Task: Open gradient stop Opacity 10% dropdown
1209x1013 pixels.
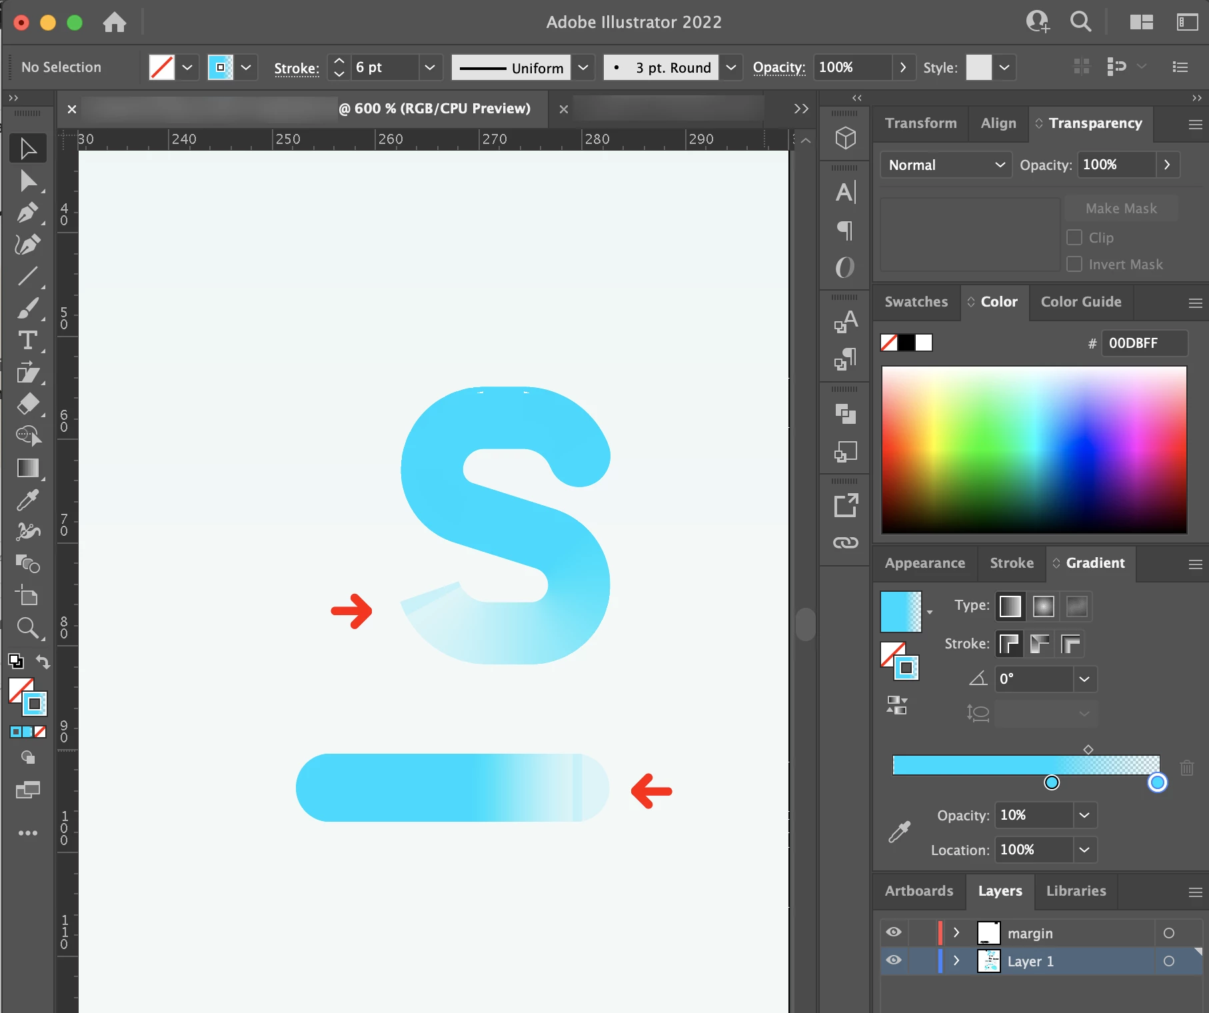Action: coord(1085,815)
